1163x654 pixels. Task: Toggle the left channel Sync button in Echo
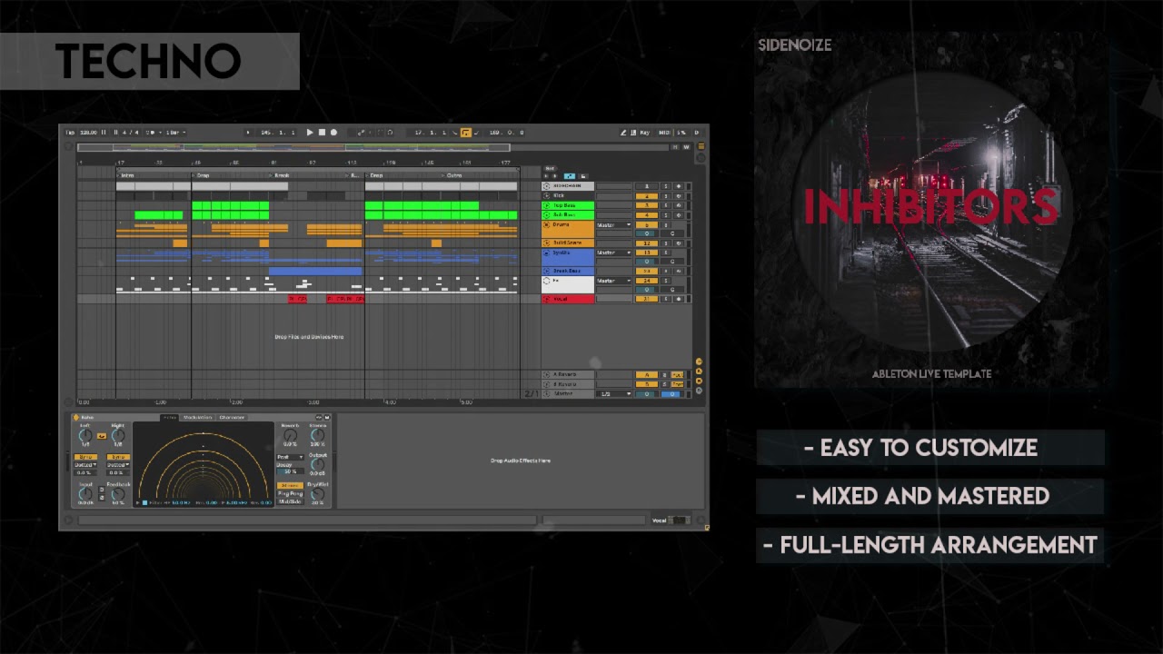[85, 457]
